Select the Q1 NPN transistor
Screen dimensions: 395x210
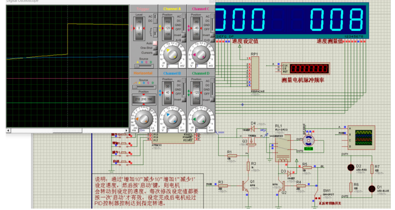click(246, 187)
